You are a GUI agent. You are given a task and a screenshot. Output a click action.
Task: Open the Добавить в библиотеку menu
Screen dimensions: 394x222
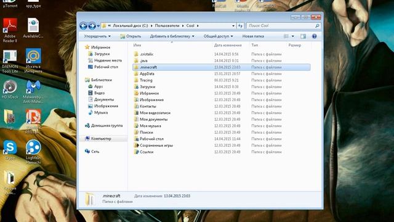[x=172, y=36]
